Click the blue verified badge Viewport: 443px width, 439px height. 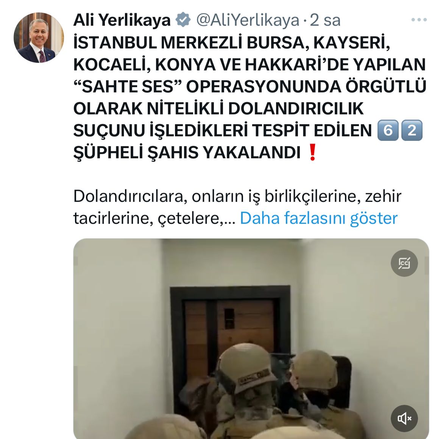click(x=183, y=20)
